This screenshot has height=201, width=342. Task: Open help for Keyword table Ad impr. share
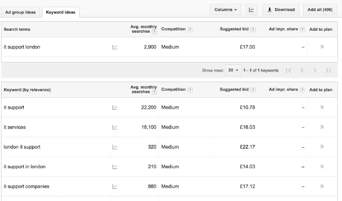(302, 90)
